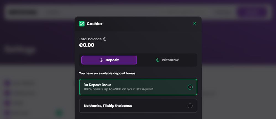Click the "No thanks, I'll skip the bonus" text
This screenshot has width=276, height=119.
pyautogui.click(x=108, y=106)
